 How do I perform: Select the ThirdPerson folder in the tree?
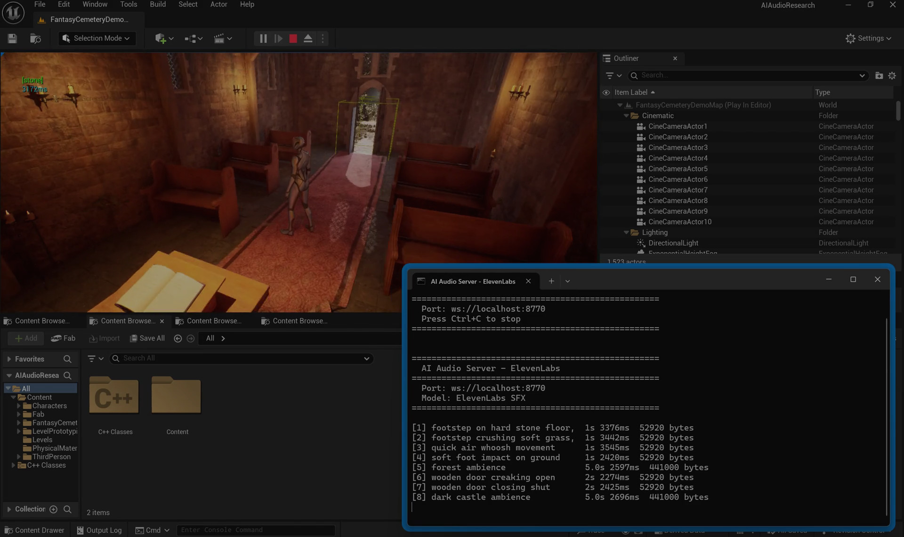click(51, 456)
